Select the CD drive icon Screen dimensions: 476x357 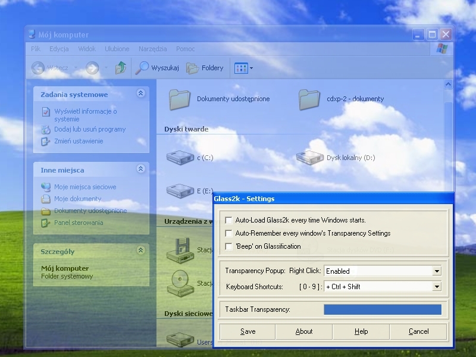coord(180,283)
